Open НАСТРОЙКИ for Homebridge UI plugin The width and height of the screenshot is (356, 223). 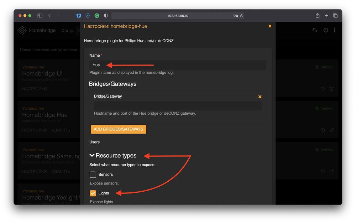pyautogui.click(x=35, y=89)
